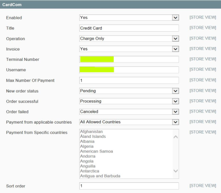Select Antigua and Barbuda list entry

[x=100, y=176]
